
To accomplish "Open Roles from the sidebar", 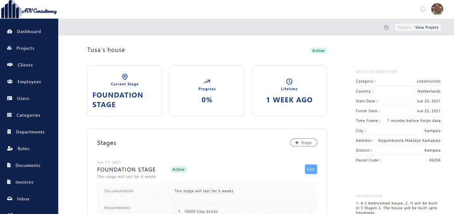I will (x=23, y=149).
